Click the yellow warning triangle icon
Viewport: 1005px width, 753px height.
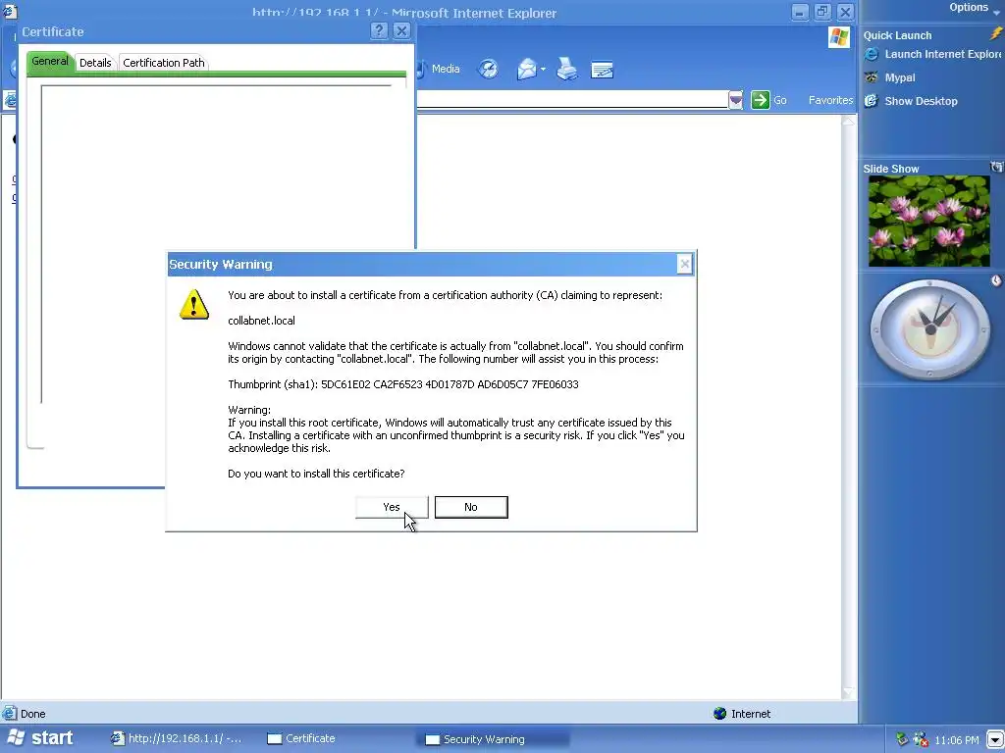pos(194,304)
